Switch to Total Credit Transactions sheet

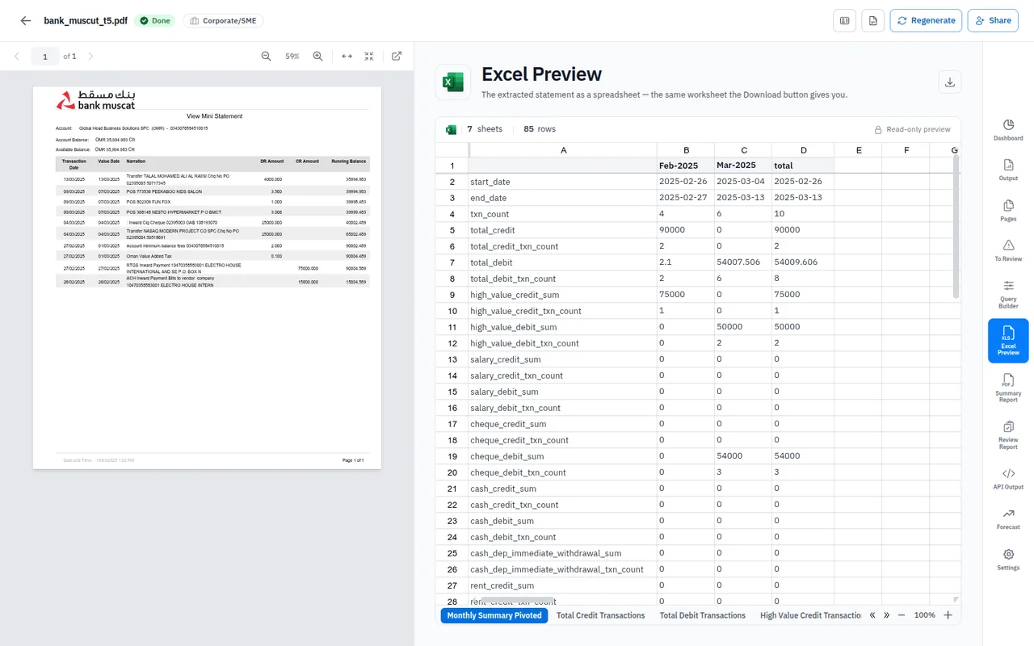point(600,615)
